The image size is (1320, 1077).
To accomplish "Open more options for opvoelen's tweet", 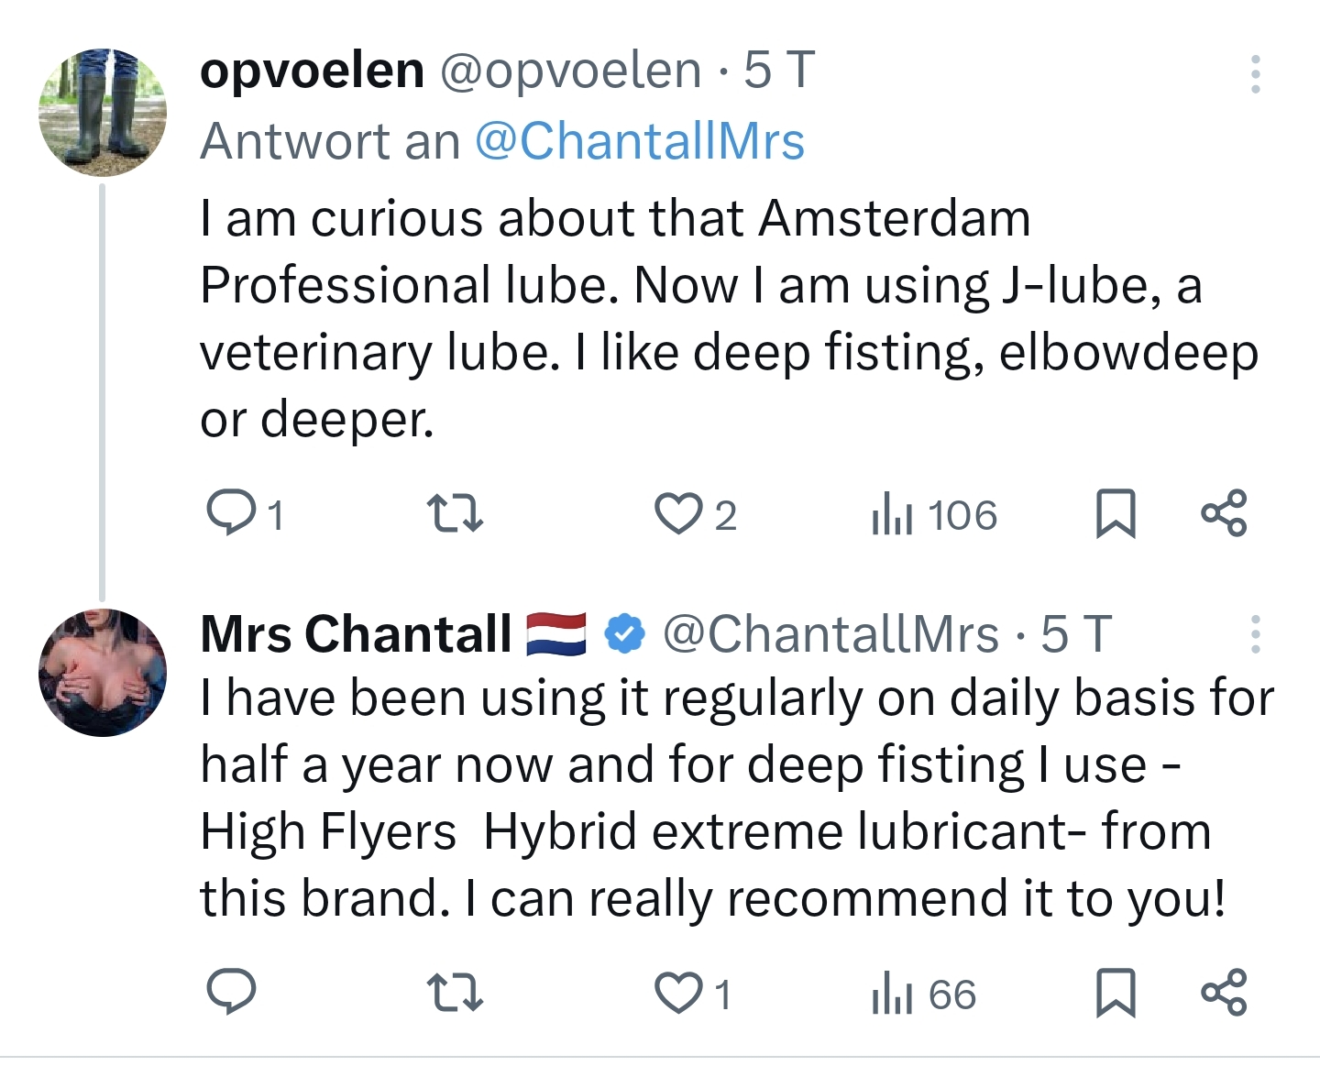I will (1255, 74).
